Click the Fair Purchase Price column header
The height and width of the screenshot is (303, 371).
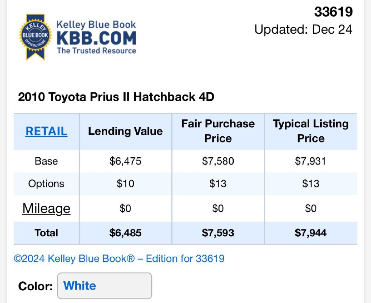218,131
